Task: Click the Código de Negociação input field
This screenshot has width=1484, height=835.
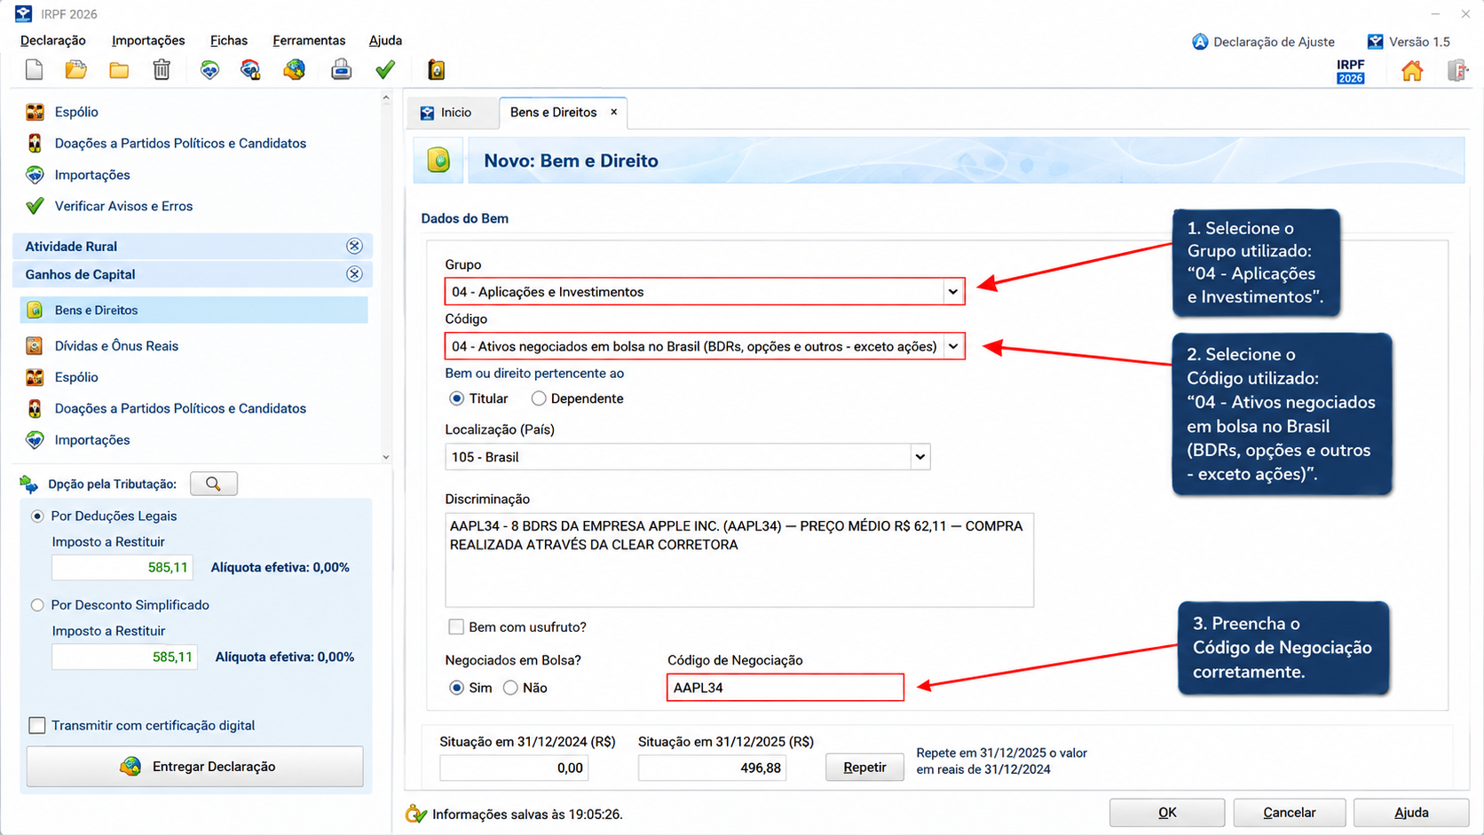Action: pyautogui.click(x=785, y=688)
